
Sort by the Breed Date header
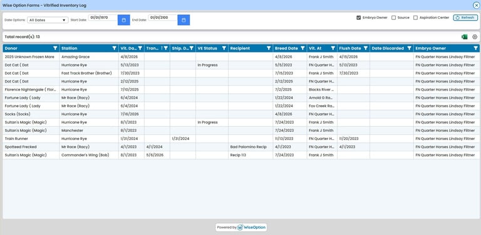286,48
